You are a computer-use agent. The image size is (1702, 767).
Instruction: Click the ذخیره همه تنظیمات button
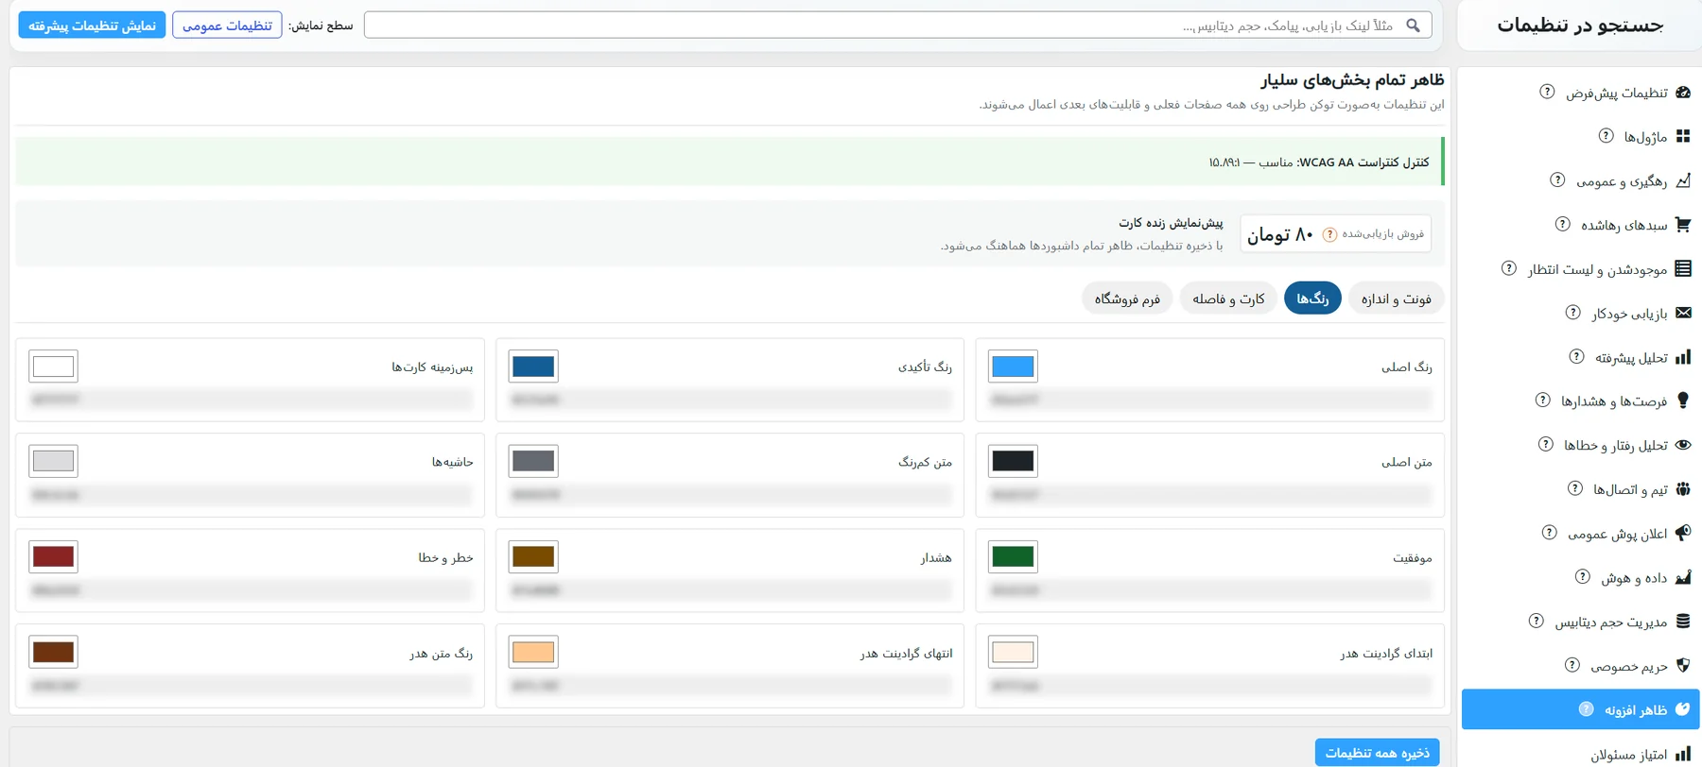[1378, 753]
